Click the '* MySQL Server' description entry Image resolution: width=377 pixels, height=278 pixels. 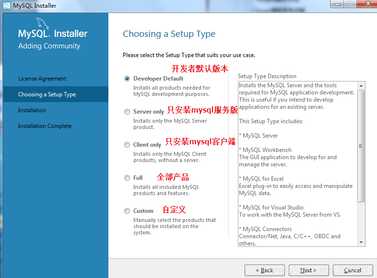(x=259, y=136)
